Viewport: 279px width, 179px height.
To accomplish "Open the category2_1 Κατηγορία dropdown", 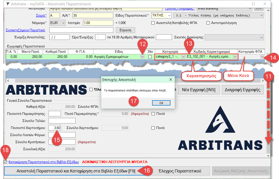I will point(183,57).
